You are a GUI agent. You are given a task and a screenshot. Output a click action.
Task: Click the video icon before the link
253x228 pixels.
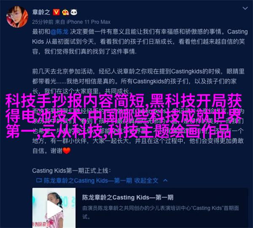39,180
